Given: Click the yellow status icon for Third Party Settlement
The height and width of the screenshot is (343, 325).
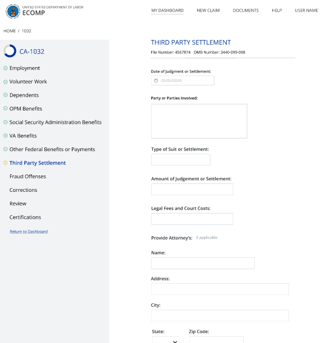Looking at the screenshot, I should pos(5,163).
